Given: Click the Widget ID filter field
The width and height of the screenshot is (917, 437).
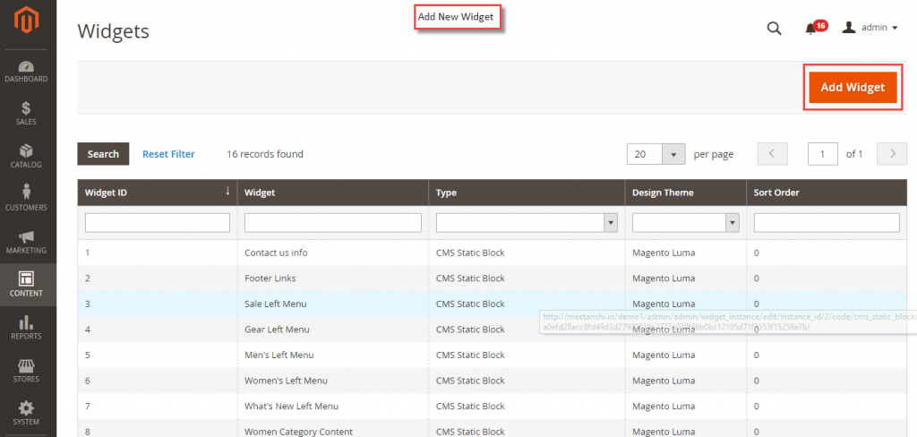Looking at the screenshot, I should 158,223.
